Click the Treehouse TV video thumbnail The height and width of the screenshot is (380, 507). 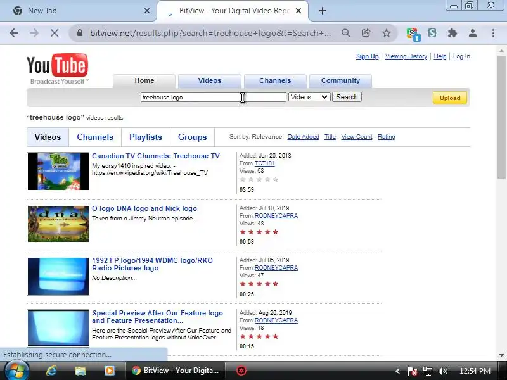(x=58, y=172)
